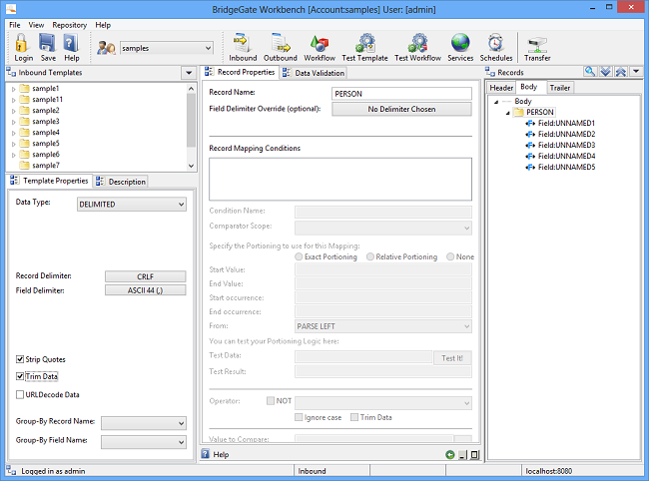The image size is (649, 481).
Task: Switch to the Trailer tab
Action: (x=559, y=88)
